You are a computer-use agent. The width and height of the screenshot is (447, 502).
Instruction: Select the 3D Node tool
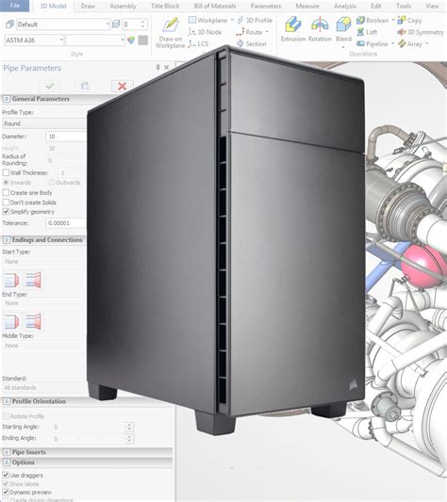[206, 32]
